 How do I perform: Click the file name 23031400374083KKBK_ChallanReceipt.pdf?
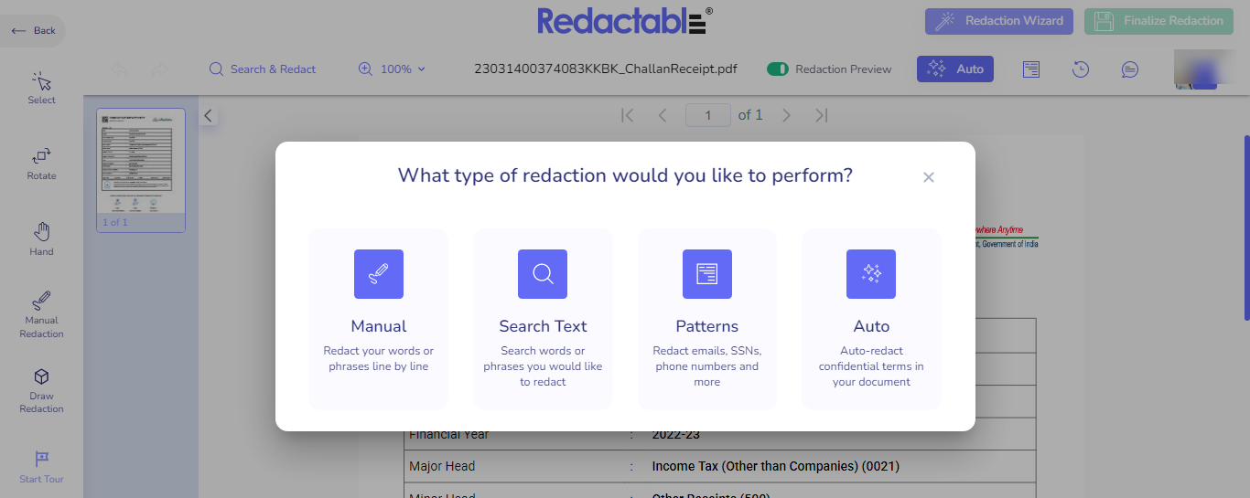tap(606, 69)
